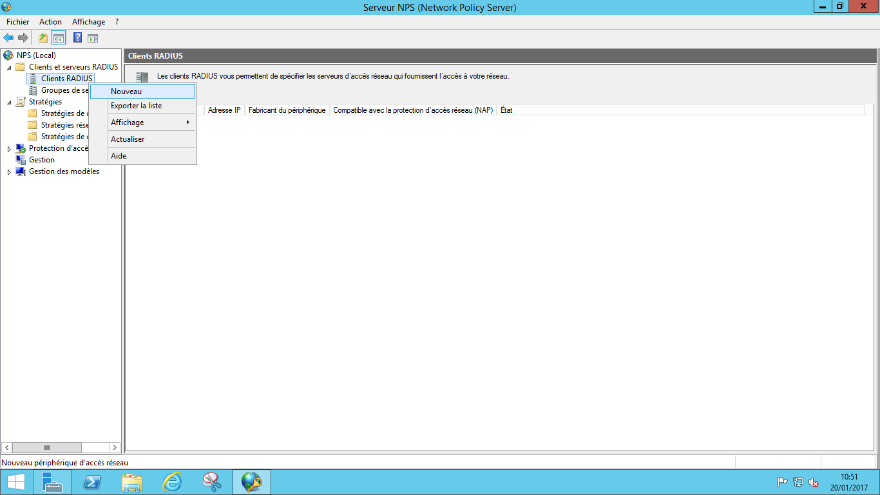Click the tree pane horizontal scrollbar right arrow

pos(115,447)
